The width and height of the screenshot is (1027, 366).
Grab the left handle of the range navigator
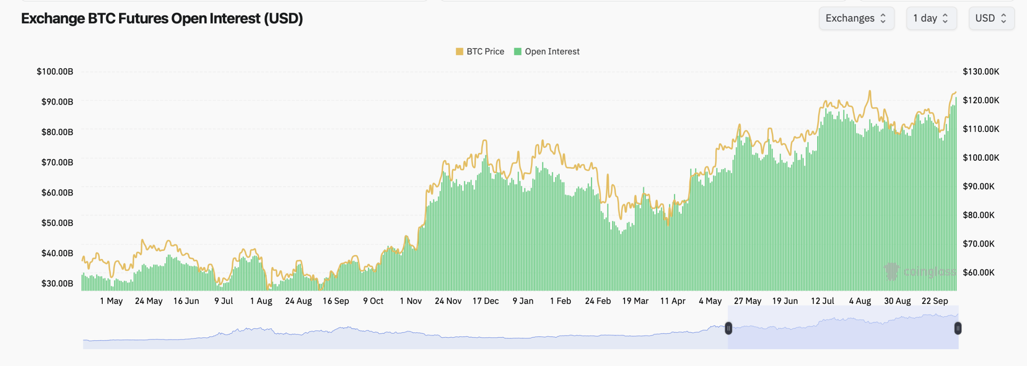click(x=729, y=328)
